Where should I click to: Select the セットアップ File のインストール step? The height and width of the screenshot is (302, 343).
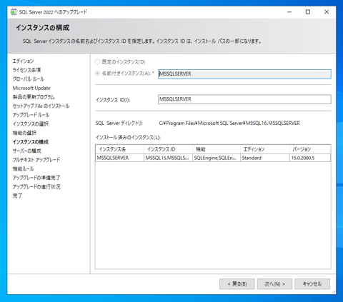coord(41,106)
